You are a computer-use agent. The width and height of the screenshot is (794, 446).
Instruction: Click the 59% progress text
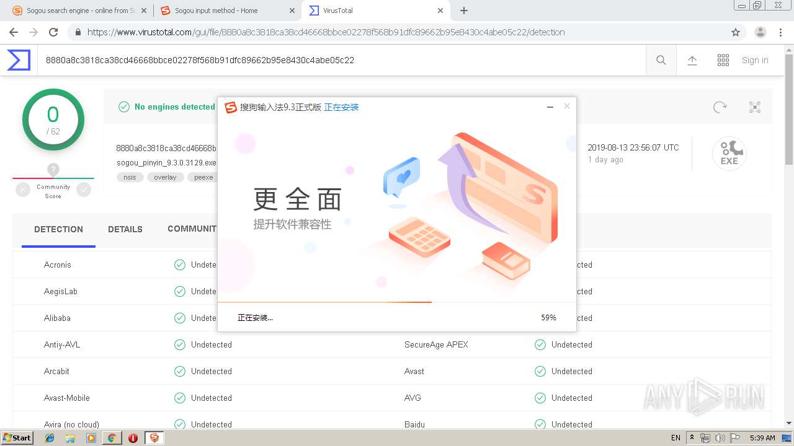[548, 318]
